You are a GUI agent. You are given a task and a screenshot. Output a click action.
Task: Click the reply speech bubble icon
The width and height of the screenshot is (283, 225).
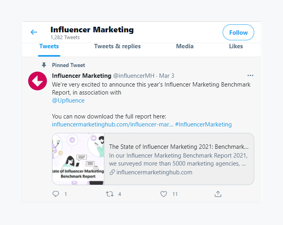(56, 194)
